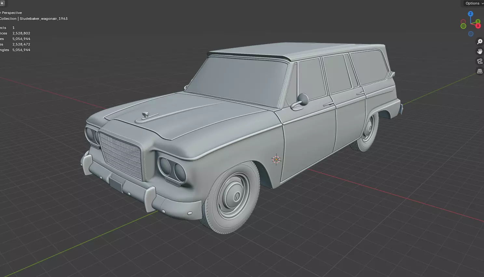Click the 2,528,802 vertices count

(x=21, y=33)
